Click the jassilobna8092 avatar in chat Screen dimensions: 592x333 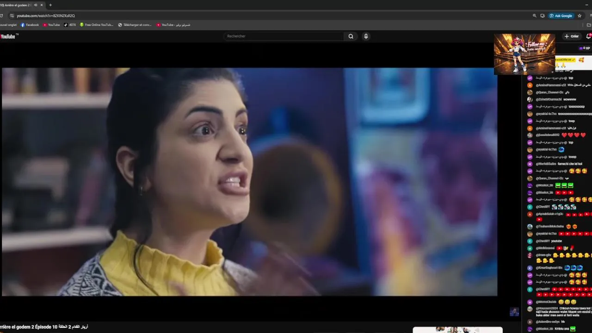(530, 135)
